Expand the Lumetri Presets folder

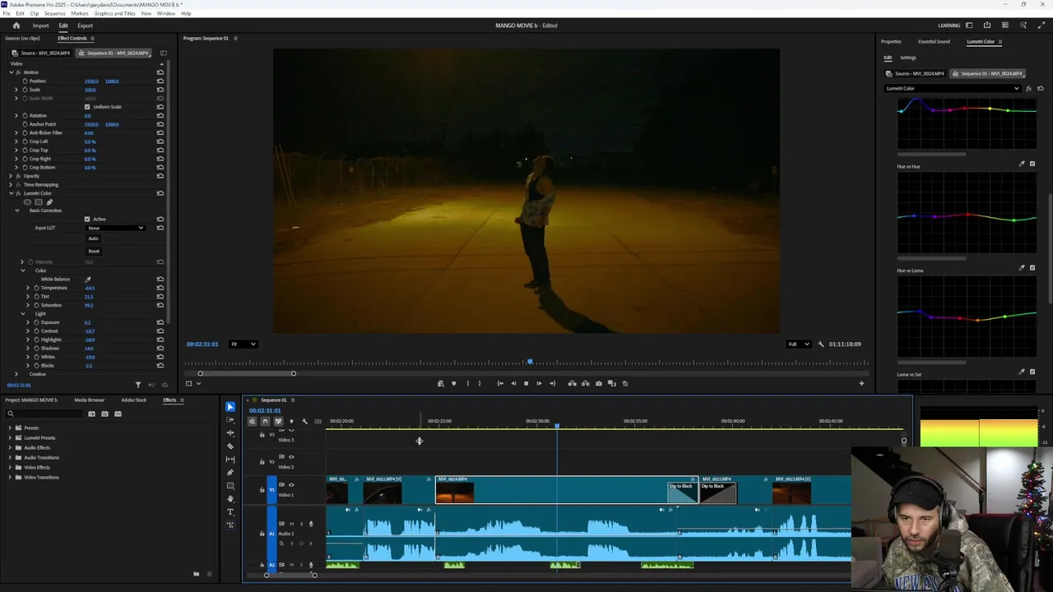click(10, 437)
